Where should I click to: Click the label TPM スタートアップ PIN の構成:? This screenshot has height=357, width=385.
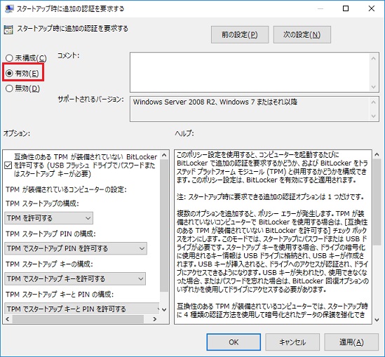[50, 234]
